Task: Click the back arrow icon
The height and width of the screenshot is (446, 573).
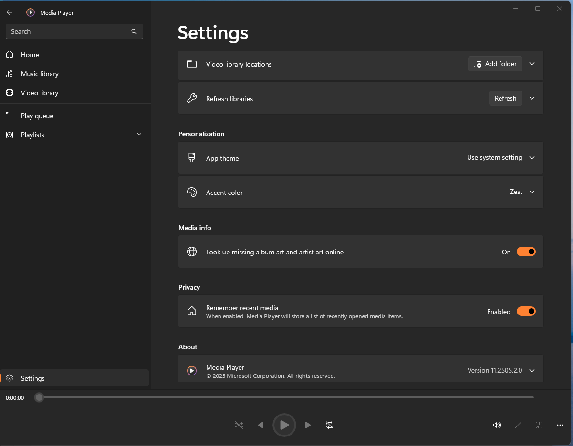Action: pyautogui.click(x=10, y=13)
